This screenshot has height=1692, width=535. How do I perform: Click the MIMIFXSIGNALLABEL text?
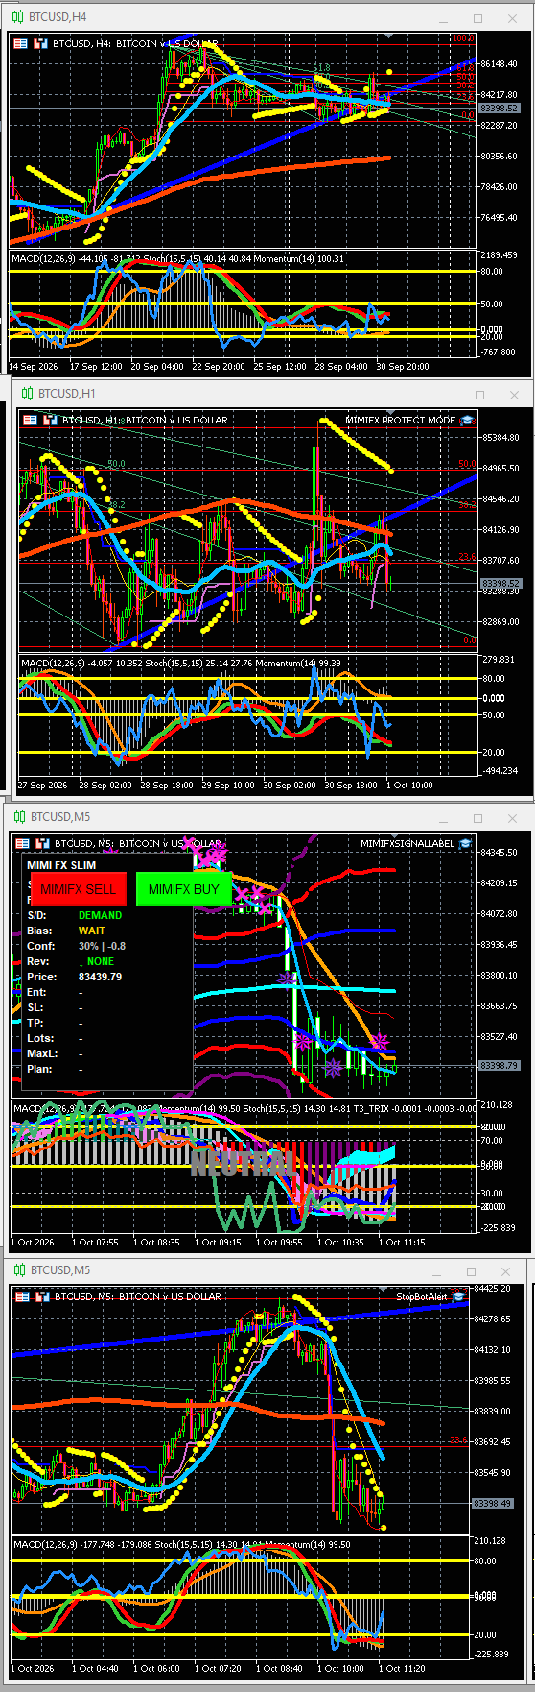click(407, 843)
